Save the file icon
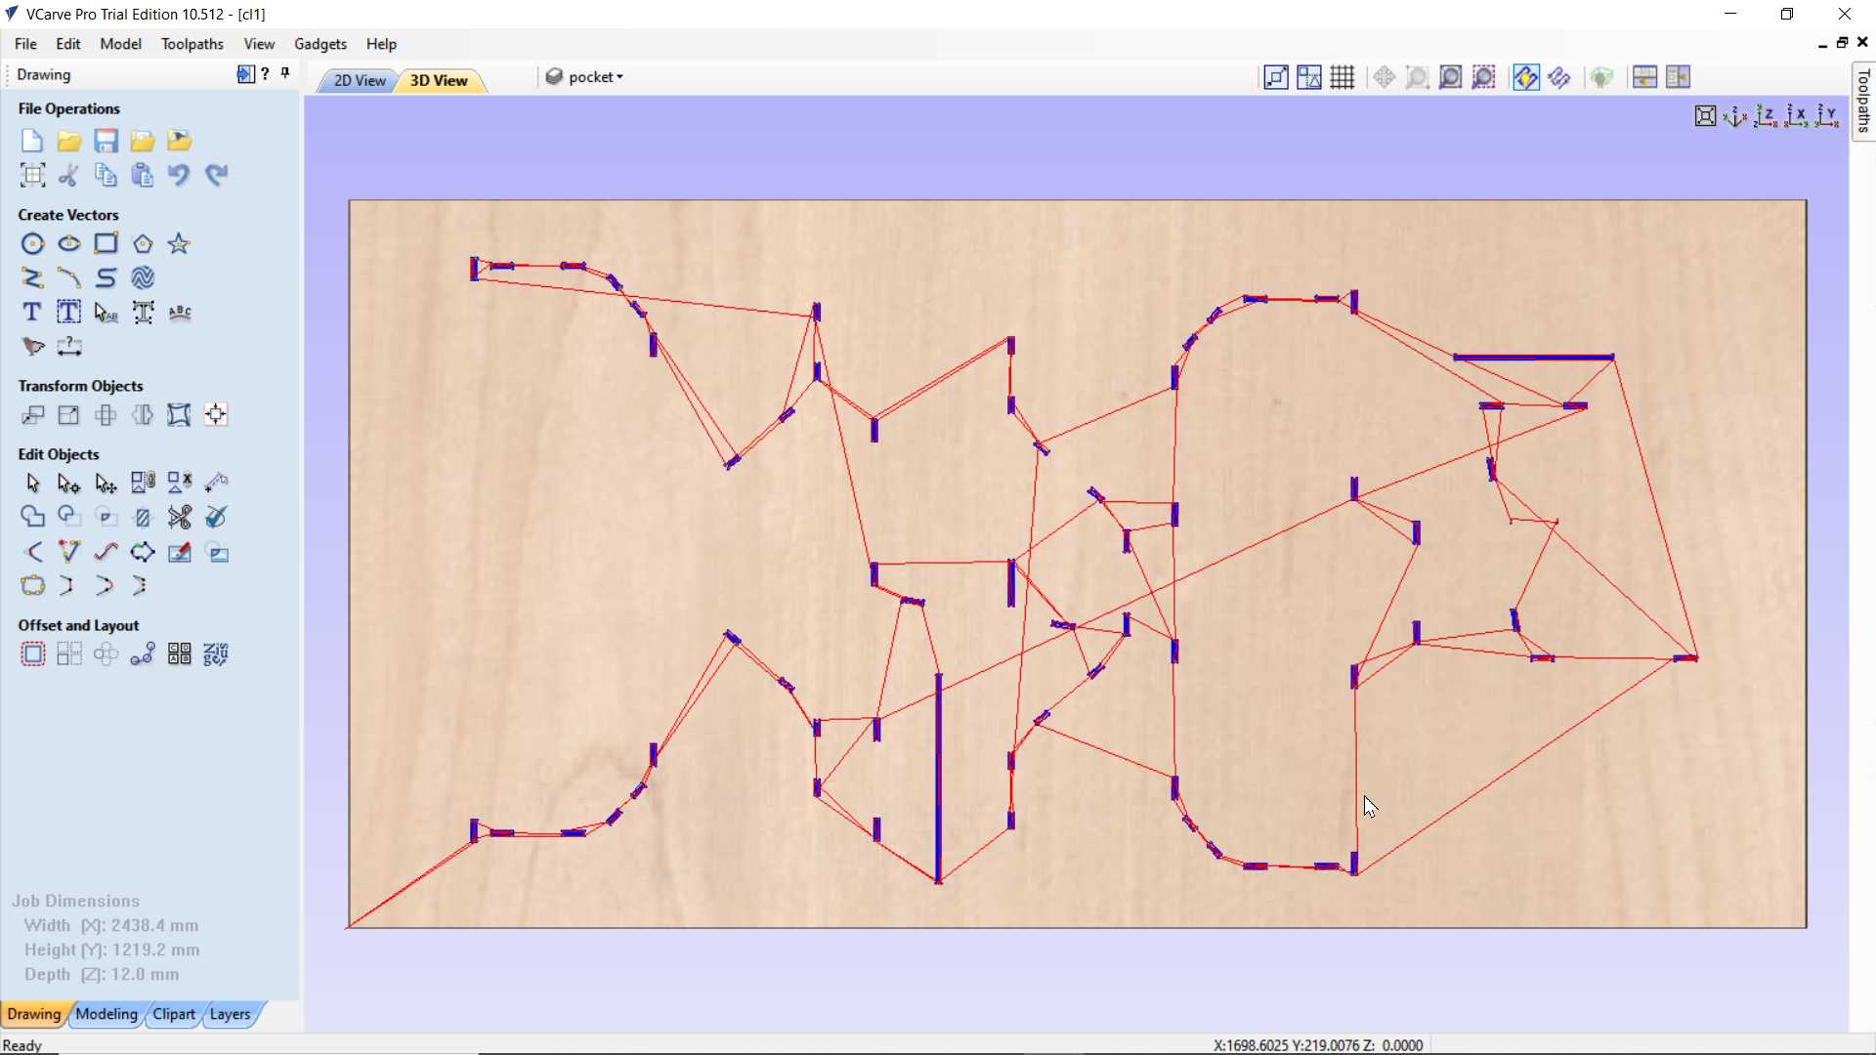 click(x=106, y=141)
